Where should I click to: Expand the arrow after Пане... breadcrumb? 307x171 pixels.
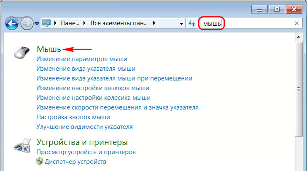[85, 23]
